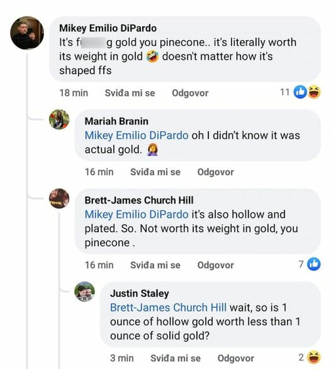Viewport: 331px width, 369px height.
Task: Open the reaction count 11 on Mikey's comment
Action: point(285,92)
